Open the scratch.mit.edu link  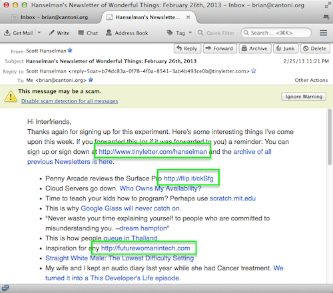[x=232, y=198]
